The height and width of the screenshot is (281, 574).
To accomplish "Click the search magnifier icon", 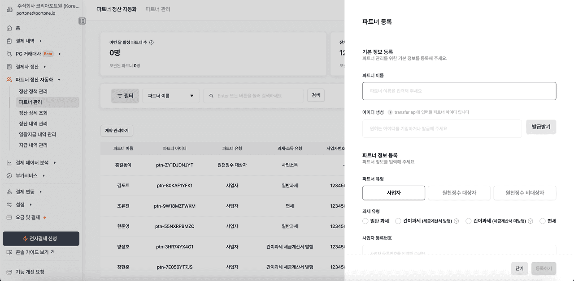I will pos(211,96).
